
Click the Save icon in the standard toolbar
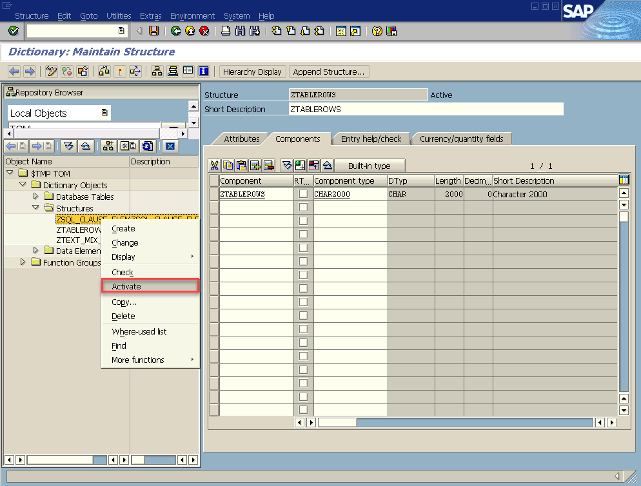point(153,31)
